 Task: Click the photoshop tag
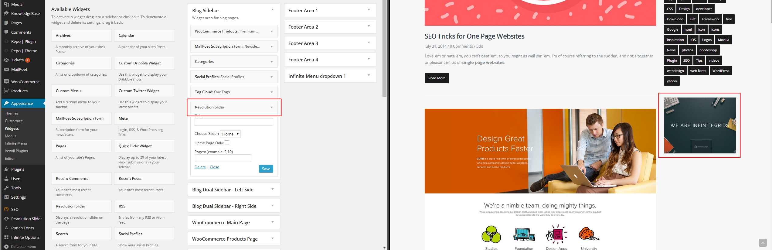click(708, 50)
